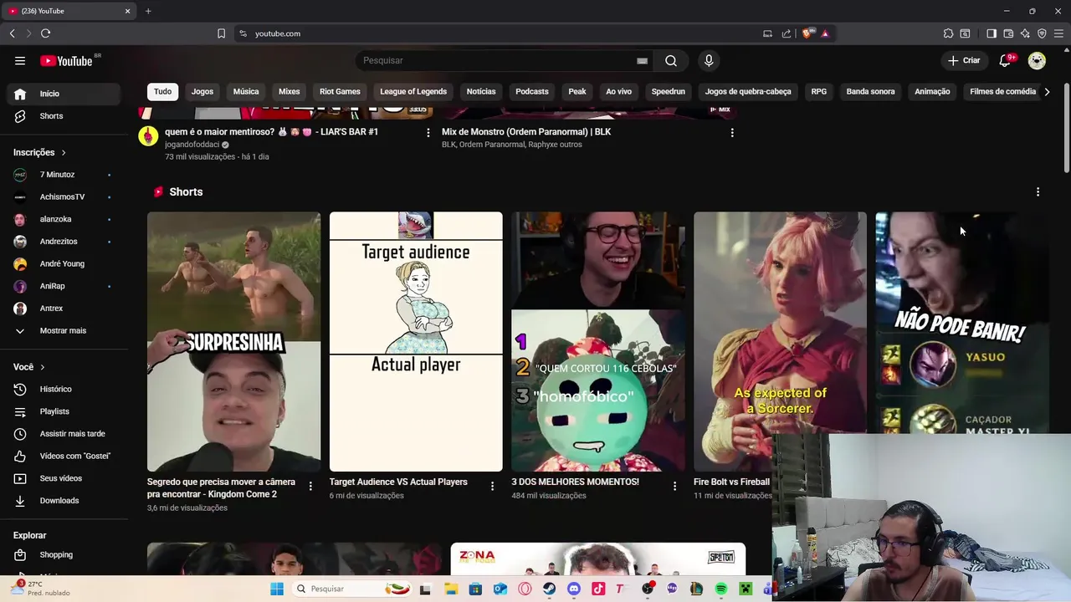Screen dimensions: 1071x602
Task: Show more filter chips with right arrow
Action: click(x=1047, y=91)
